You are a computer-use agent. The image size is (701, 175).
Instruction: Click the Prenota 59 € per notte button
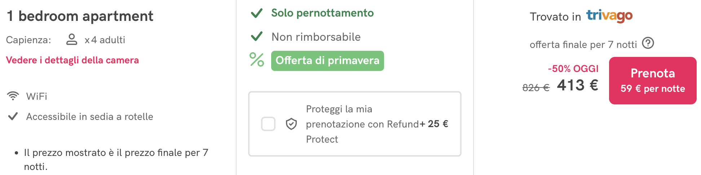coord(653,81)
